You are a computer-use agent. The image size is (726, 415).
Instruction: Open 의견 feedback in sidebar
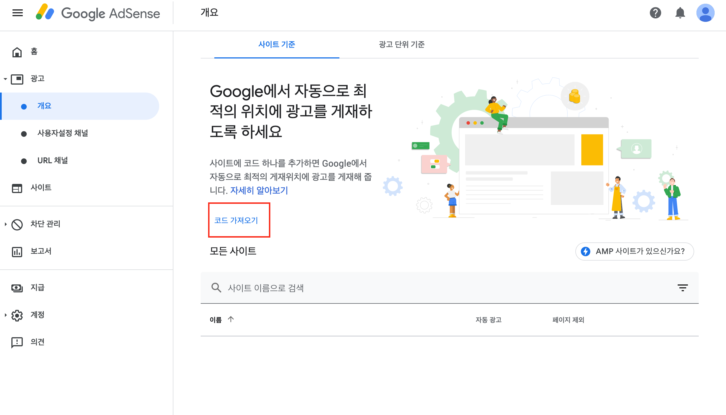click(37, 342)
